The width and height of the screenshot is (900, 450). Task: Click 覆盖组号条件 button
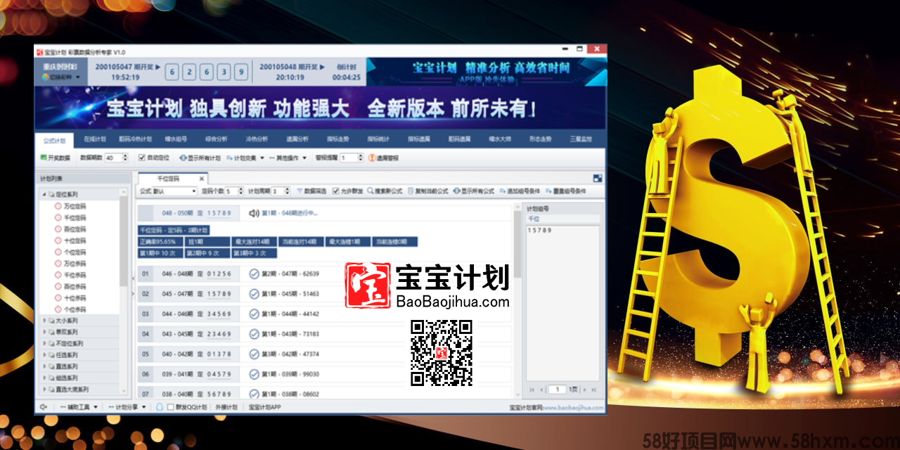click(x=566, y=191)
